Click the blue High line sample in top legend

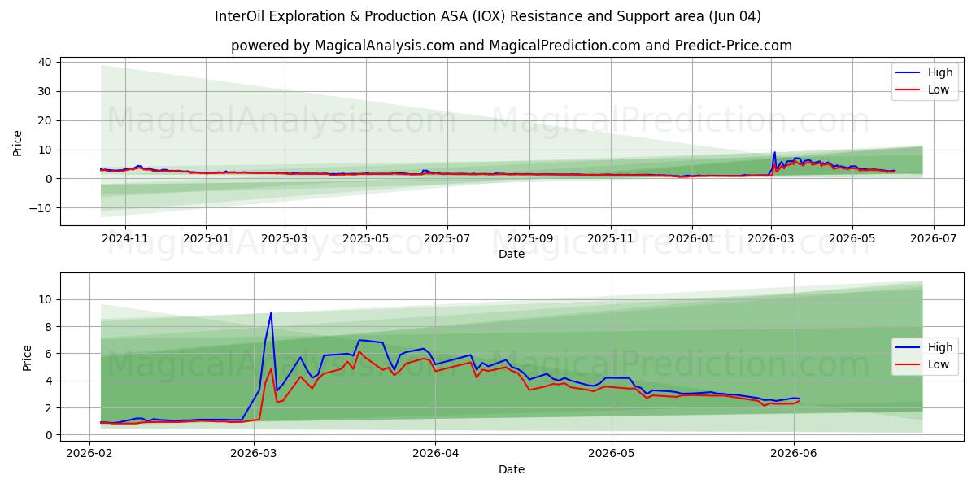pos(908,73)
